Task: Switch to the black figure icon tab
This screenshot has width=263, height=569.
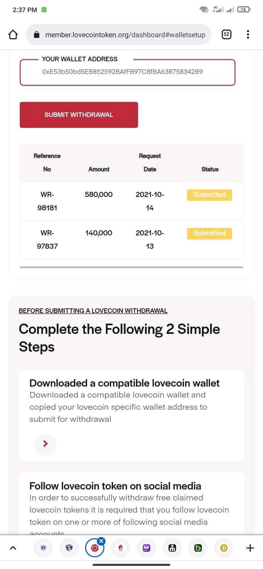Action: [172, 548]
